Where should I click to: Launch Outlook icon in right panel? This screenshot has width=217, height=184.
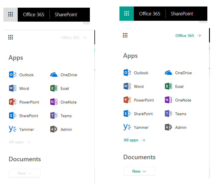(127, 73)
